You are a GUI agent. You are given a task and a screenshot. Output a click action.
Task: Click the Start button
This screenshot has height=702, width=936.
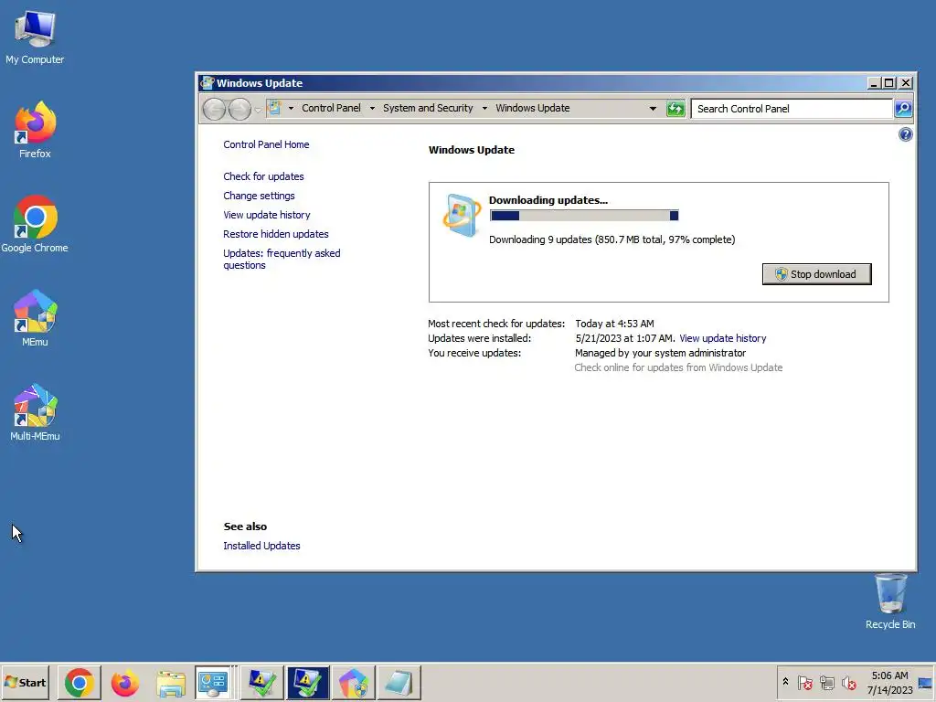(x=26, y=682)
